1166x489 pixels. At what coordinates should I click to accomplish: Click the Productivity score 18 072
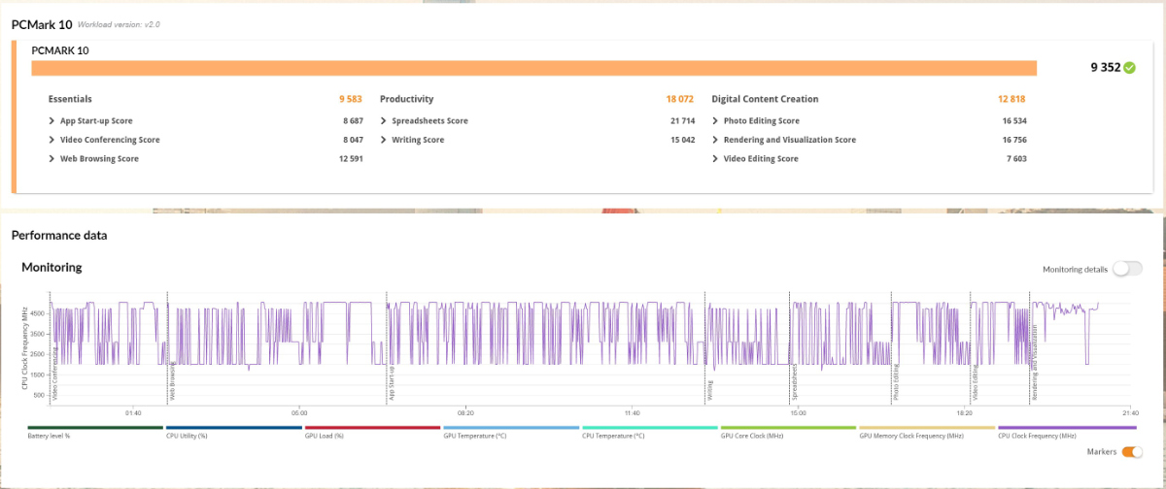[x=680, y=99]
